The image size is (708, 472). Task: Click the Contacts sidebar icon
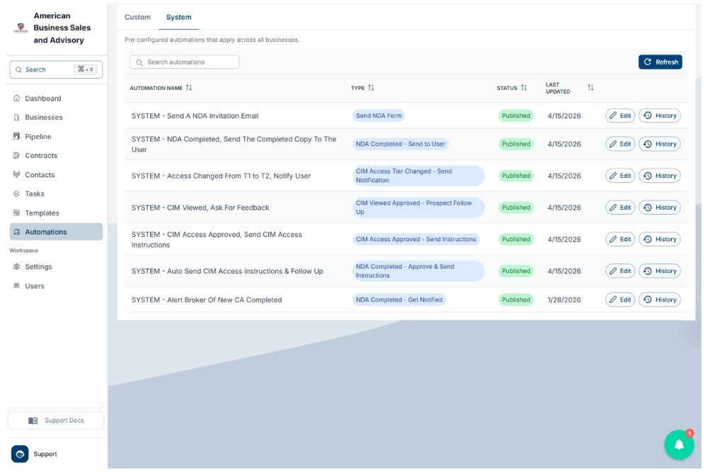click(17, 174)
